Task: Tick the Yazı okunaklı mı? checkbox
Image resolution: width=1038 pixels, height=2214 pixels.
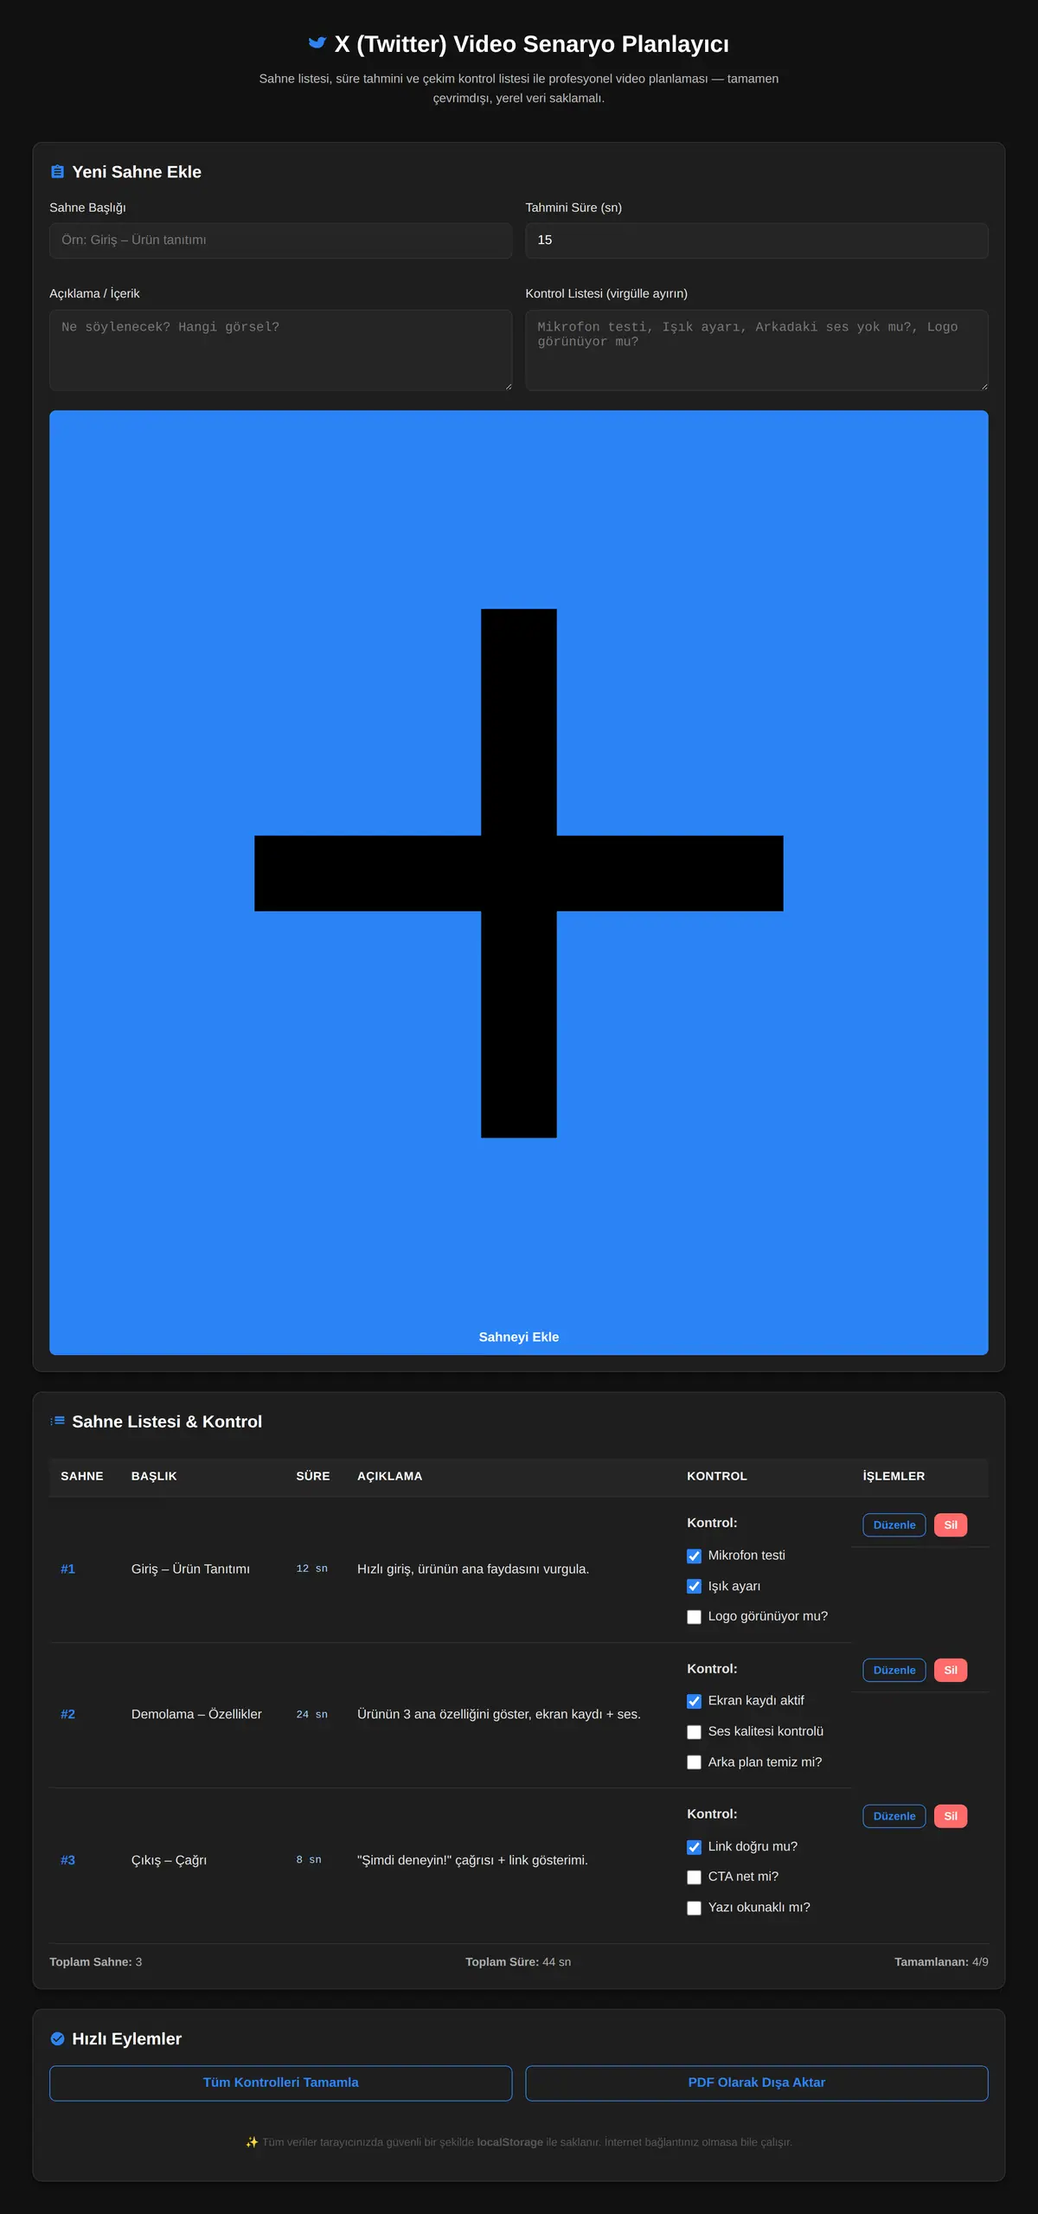Action: tap(694, 1908)
